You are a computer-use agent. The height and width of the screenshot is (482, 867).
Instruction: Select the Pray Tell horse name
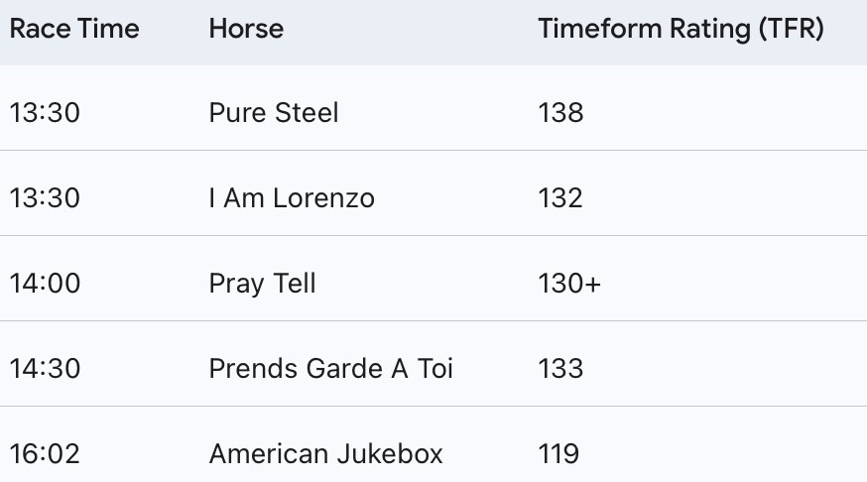coord(262,284)
